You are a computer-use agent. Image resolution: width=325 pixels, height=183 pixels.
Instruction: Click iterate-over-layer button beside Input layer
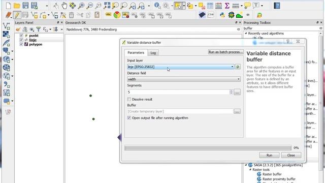click(238, 67)
